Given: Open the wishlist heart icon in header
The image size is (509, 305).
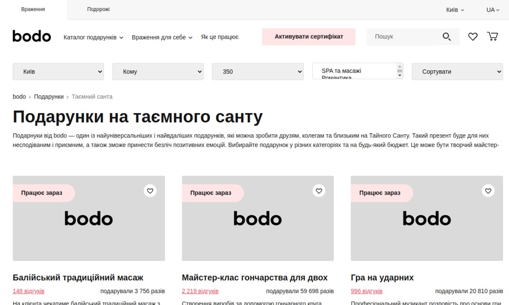Looking at the screenshot, I should 472,37.
